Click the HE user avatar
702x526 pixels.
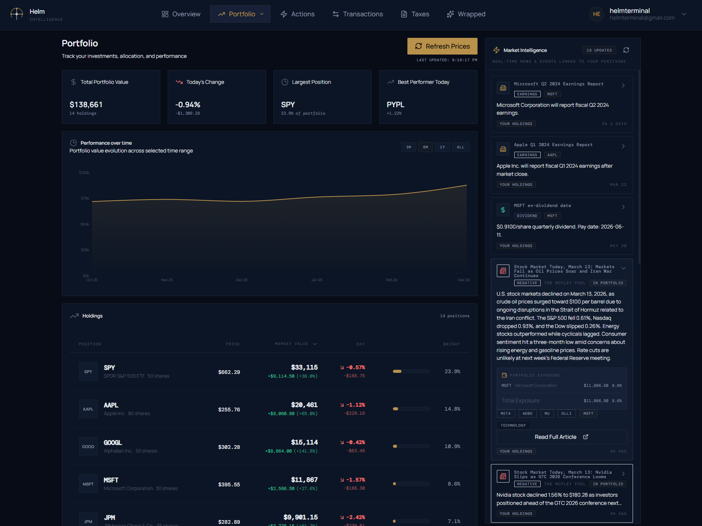click(597, 14)
